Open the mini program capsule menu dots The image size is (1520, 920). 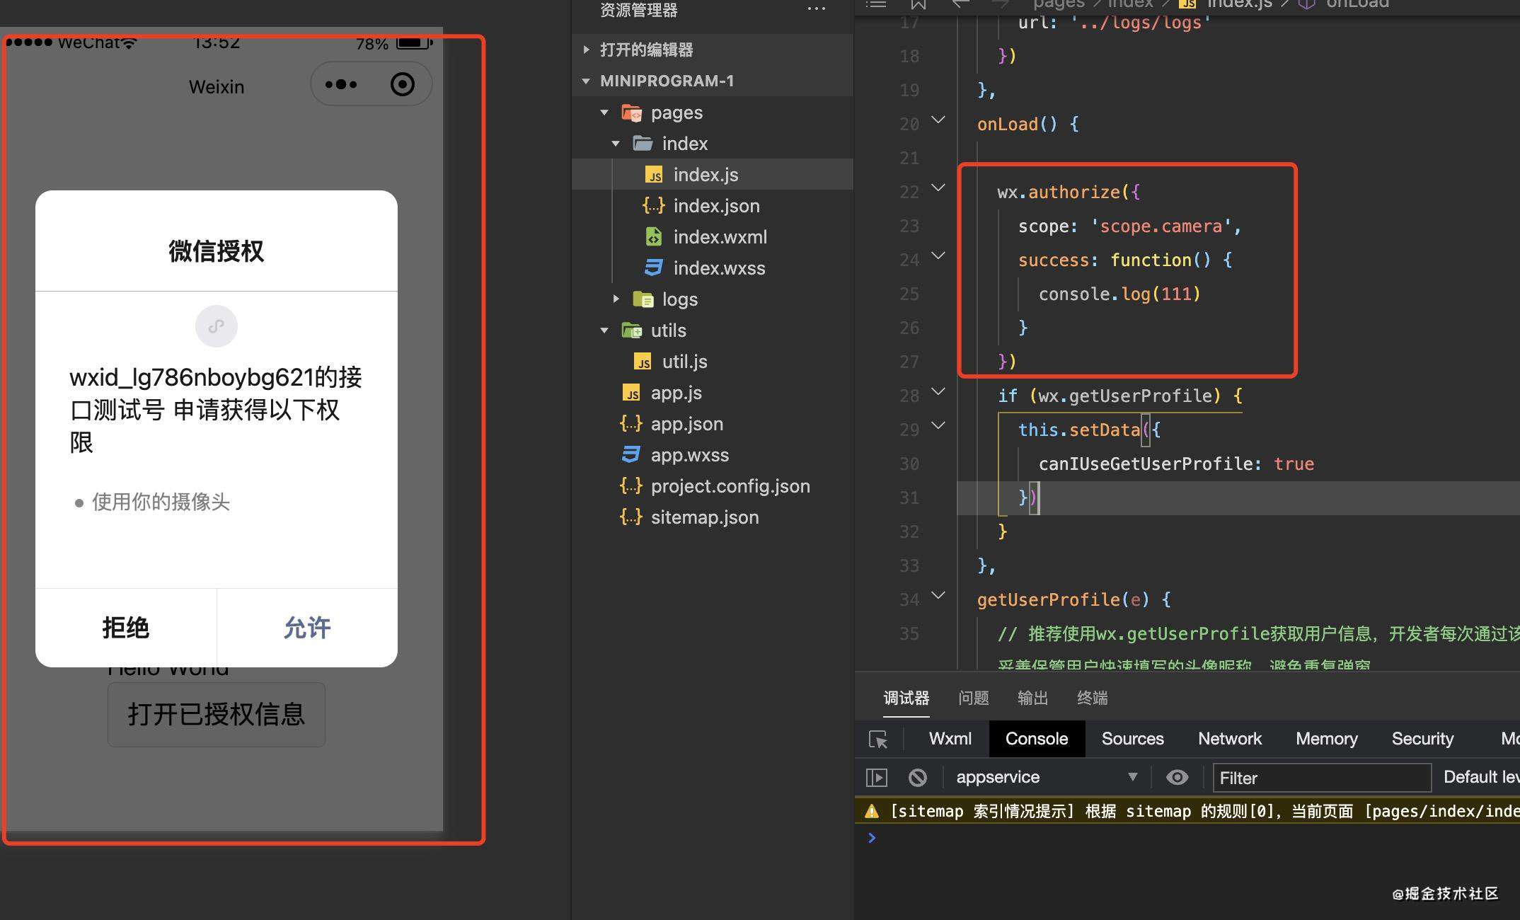coord(341,84)
